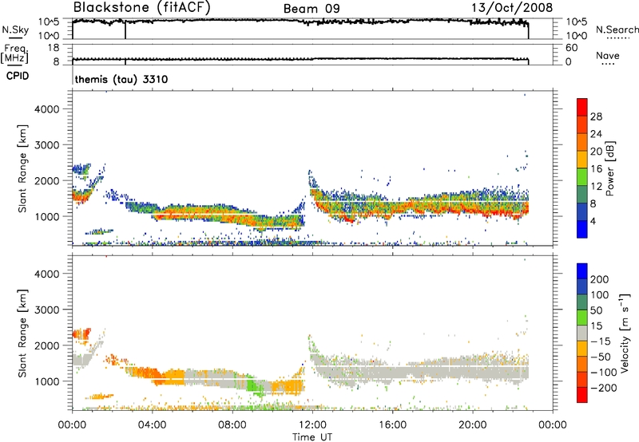
Task: Click the '60' tick on Nave axis
Action: coord(571,48)
